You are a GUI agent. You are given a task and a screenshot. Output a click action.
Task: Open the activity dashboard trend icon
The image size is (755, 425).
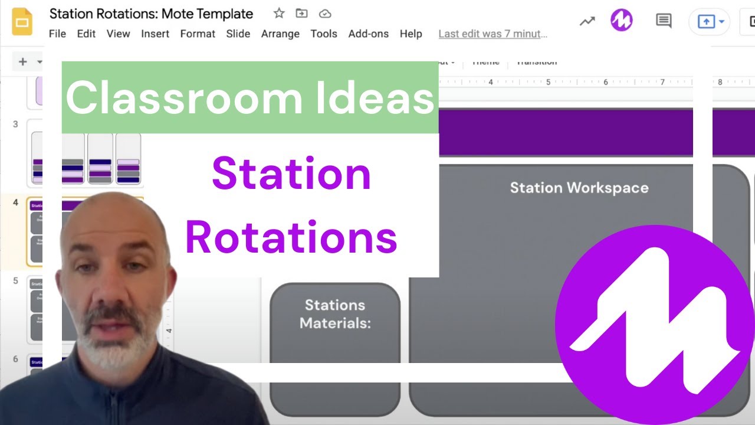(587, 22)
